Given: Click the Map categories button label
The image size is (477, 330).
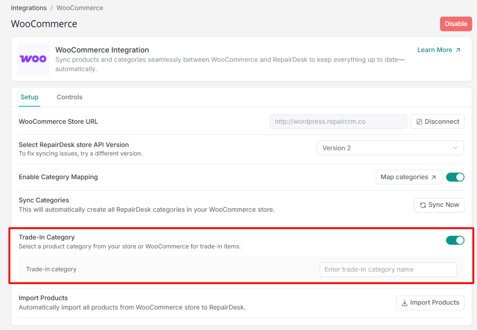Looking at the screenshot, I should click(404, 177).
